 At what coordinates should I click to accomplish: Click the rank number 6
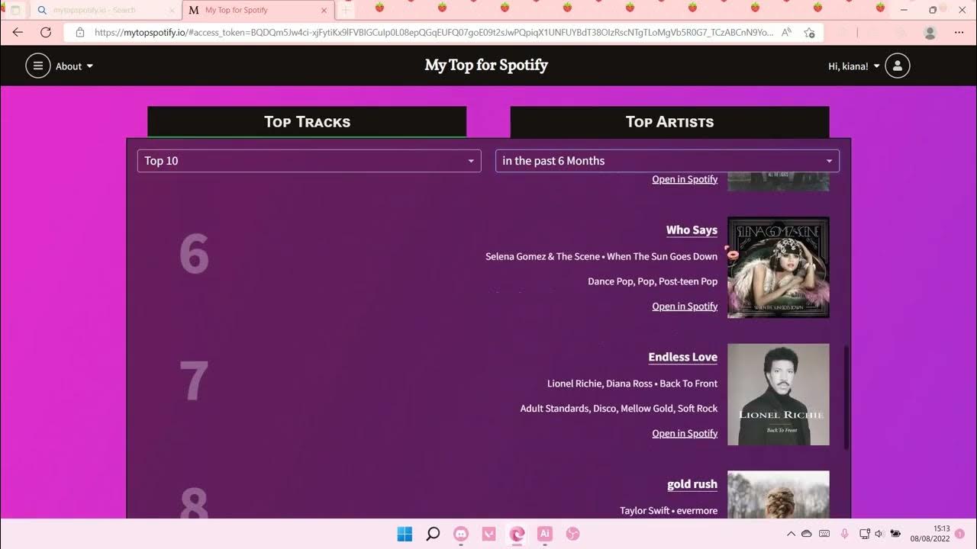(194, 255)
